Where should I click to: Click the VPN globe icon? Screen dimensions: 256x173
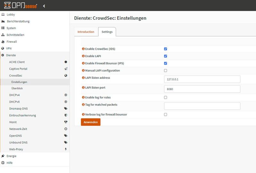(x=3, y=49)
